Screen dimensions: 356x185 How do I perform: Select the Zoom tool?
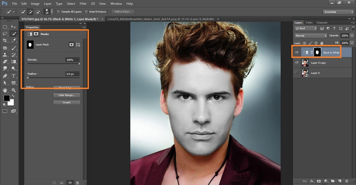click(x=14, y=68)
